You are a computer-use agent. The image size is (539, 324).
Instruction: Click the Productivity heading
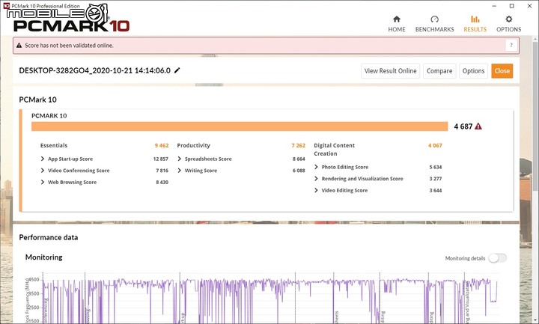point(194,145)
